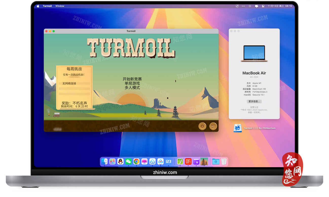Screen dimensions: 329x197
Task: Open the blue cloud app in dock
Action: (152, 161)
